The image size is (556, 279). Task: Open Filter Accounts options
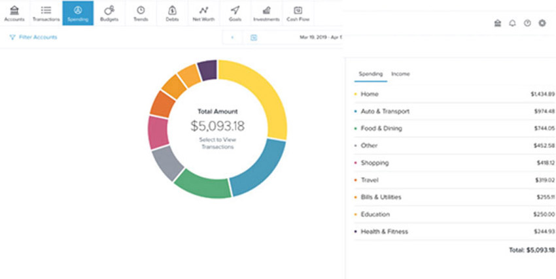pos(33,37)
